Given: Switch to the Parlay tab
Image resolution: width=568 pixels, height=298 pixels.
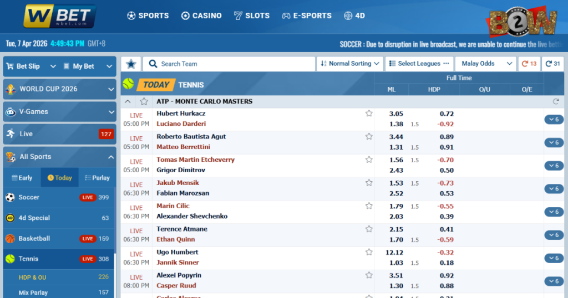Looking at the screenshot, I should click(x=97, y=178).
